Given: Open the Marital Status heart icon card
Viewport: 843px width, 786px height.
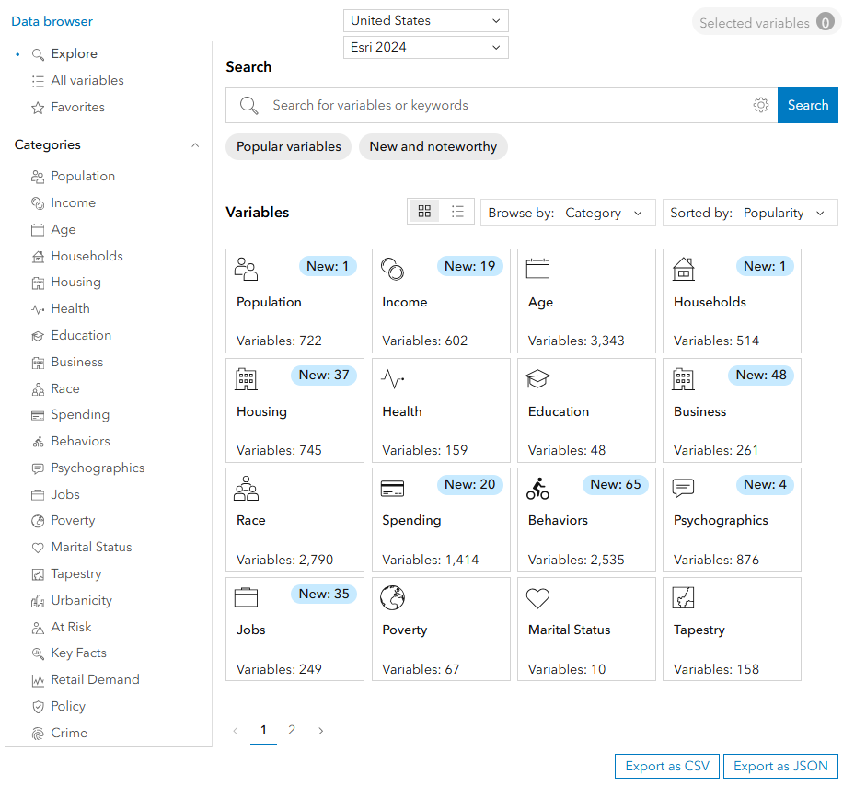Looking at the screenshot, I should click(586, 629).
